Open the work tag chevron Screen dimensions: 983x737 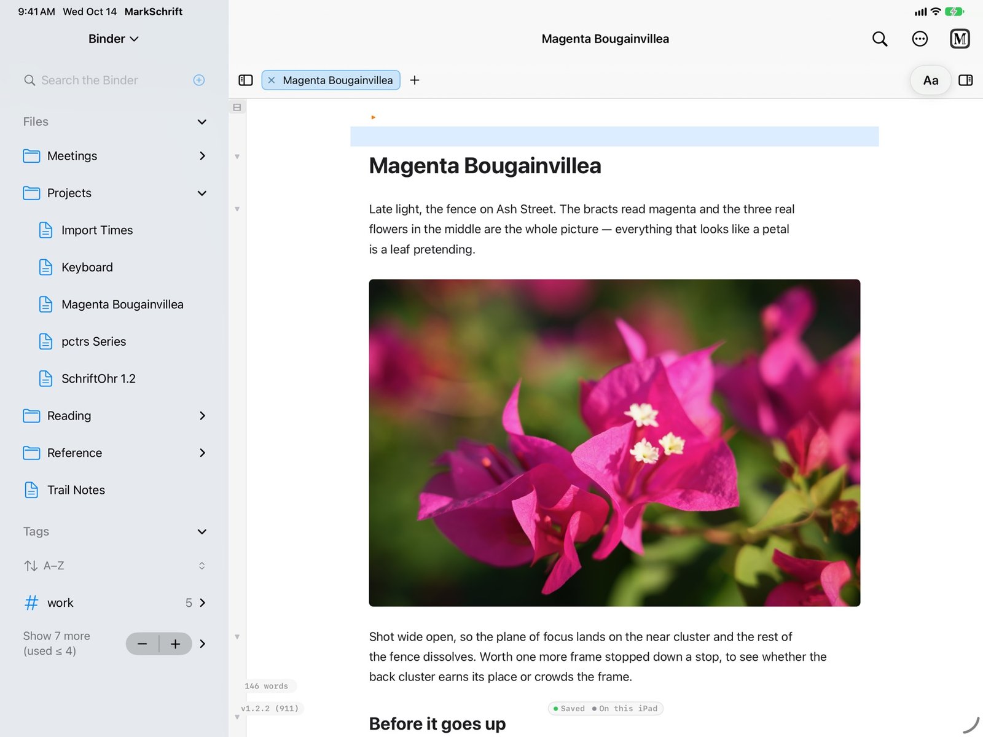(202, 603)
